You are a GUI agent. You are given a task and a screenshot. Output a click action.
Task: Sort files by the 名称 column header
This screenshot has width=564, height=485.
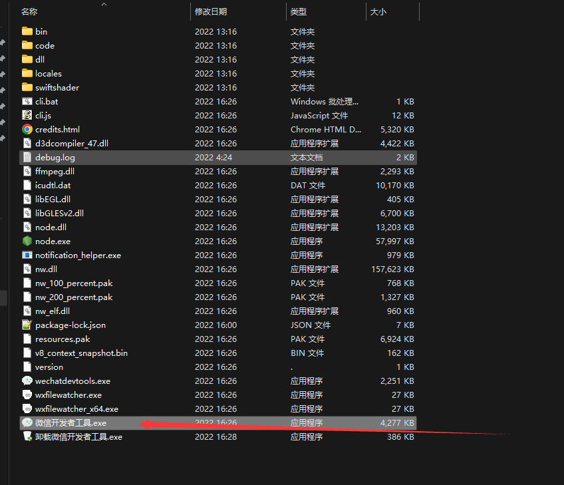tap(29, 11)
